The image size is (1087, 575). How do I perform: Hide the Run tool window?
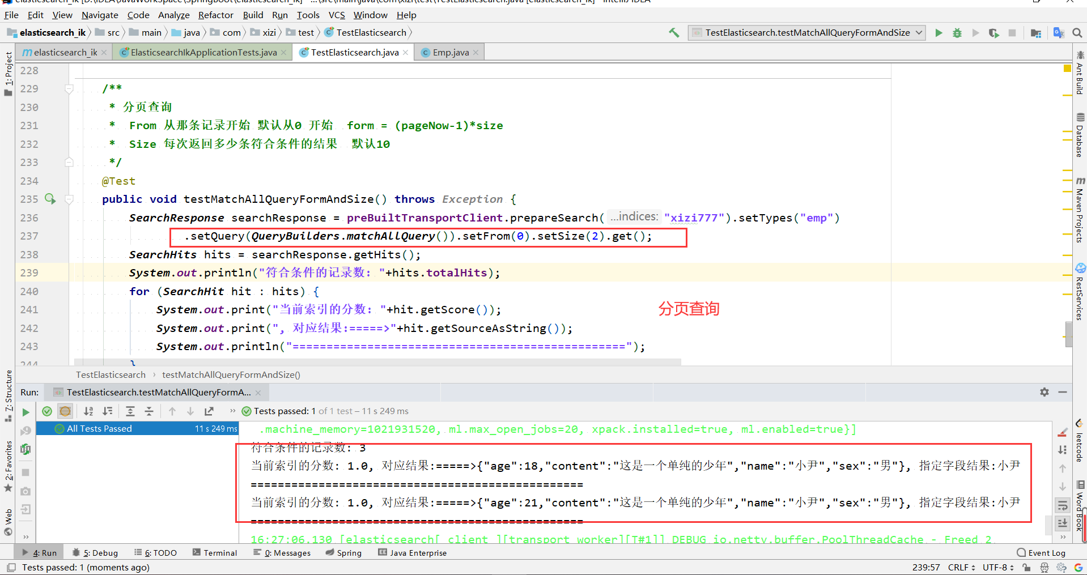(x=1063, y=392)
